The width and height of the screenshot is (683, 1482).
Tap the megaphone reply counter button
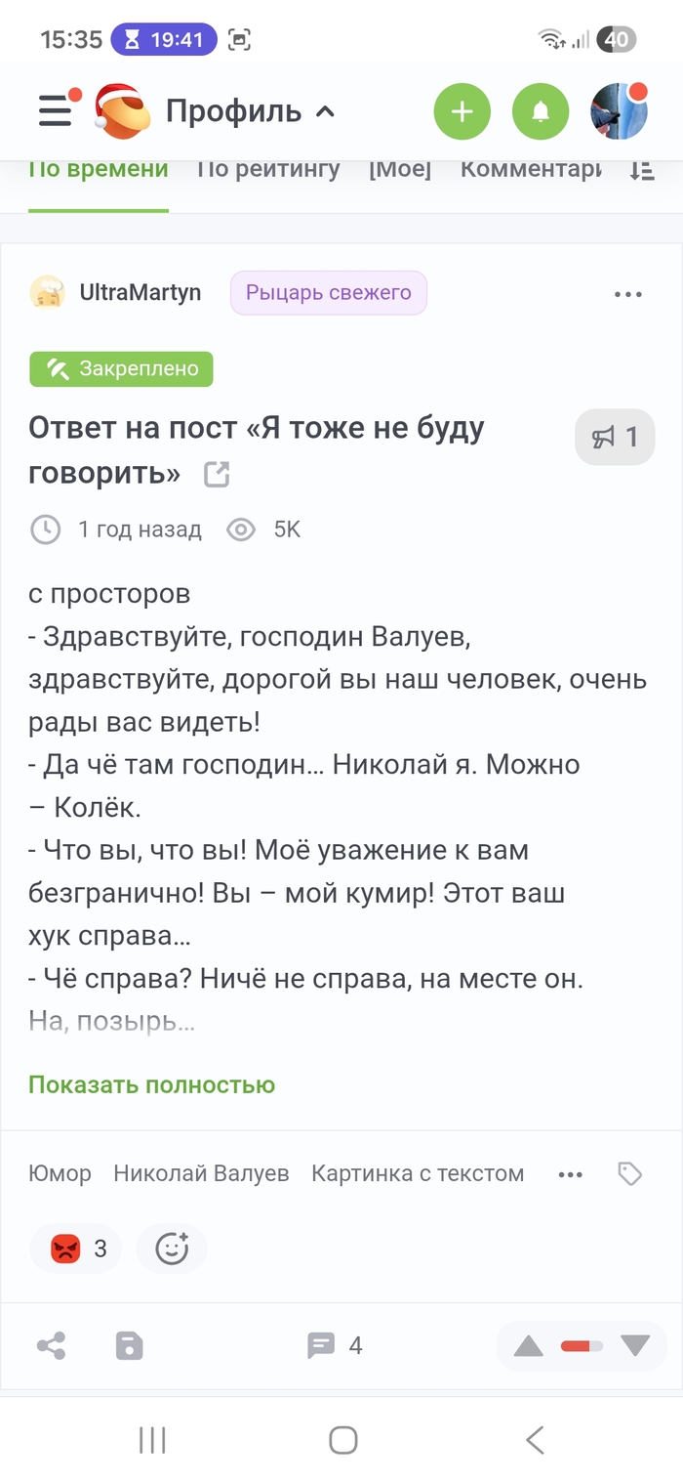pyautogui.click(x=615, y=437)
